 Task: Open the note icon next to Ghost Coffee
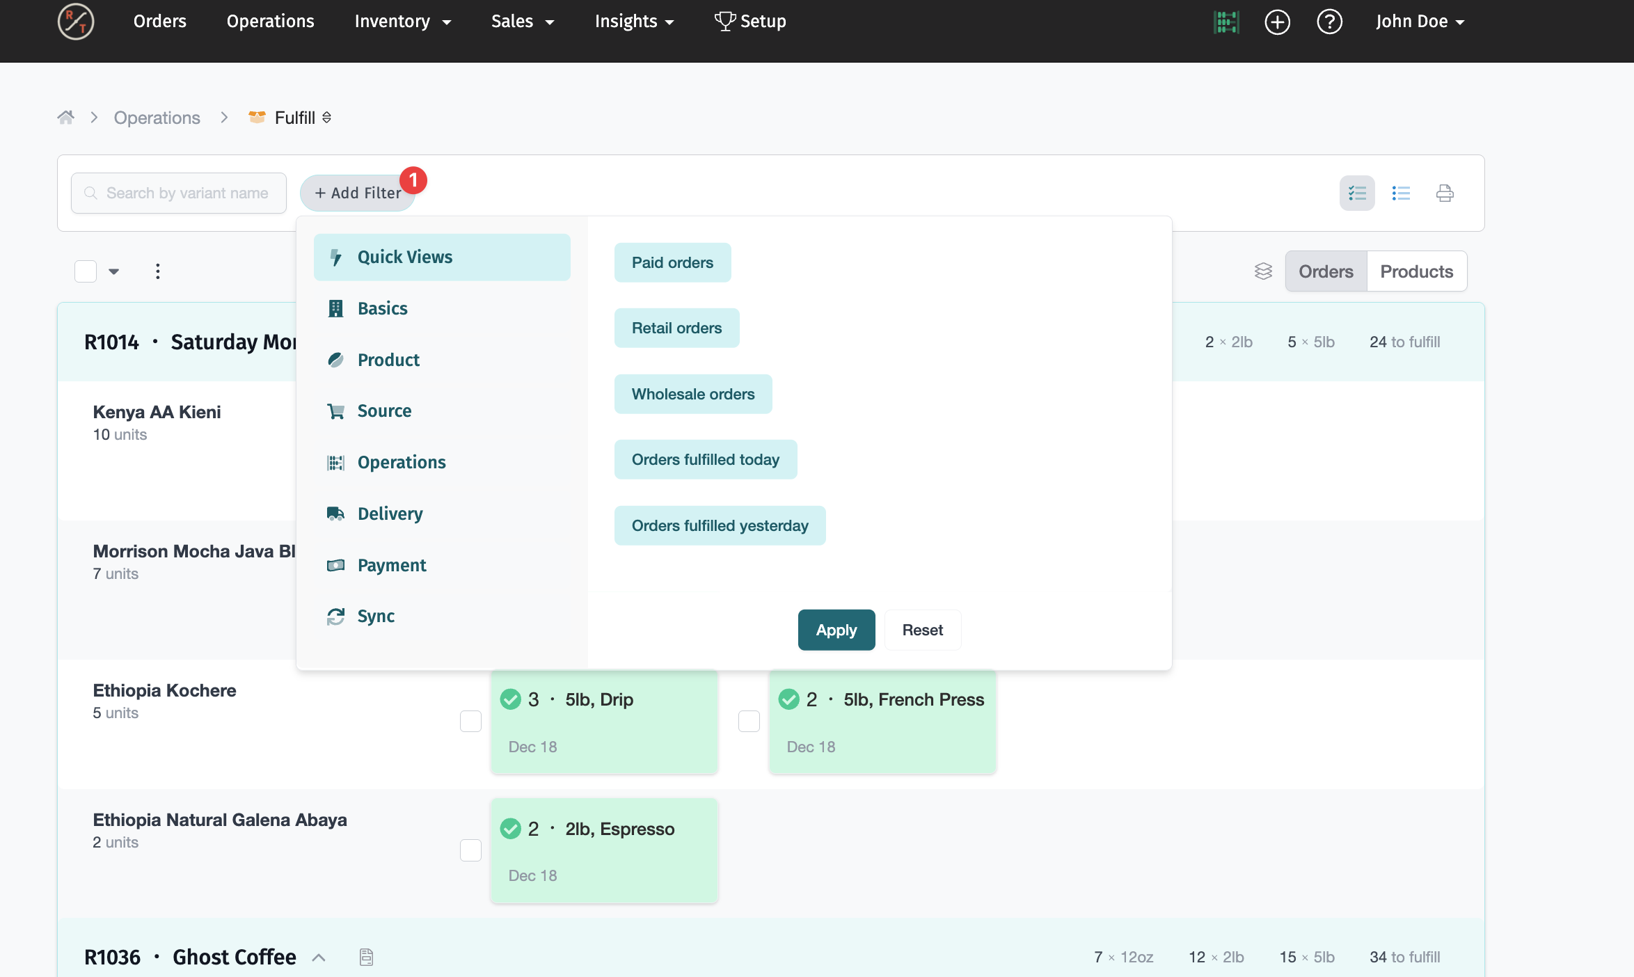tap(366, 957)
